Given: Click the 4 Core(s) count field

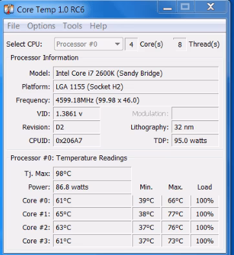Looking at the screenshot, I should (x=131, y=45).
